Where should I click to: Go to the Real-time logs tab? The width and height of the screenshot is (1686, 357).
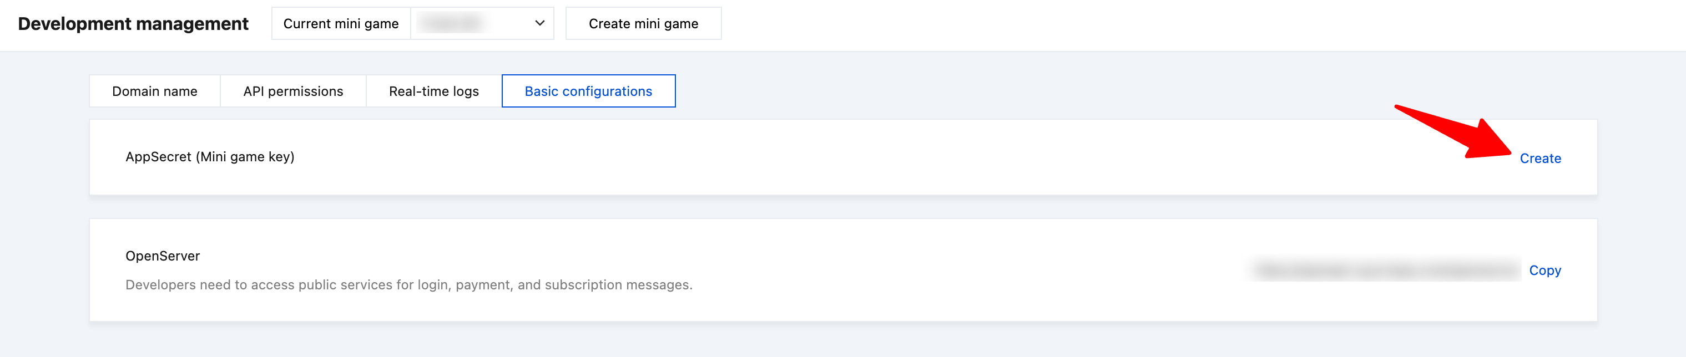click(433, 91)
